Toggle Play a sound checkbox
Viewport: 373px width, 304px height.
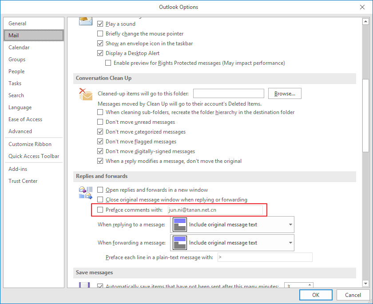[x=100, y=24]
